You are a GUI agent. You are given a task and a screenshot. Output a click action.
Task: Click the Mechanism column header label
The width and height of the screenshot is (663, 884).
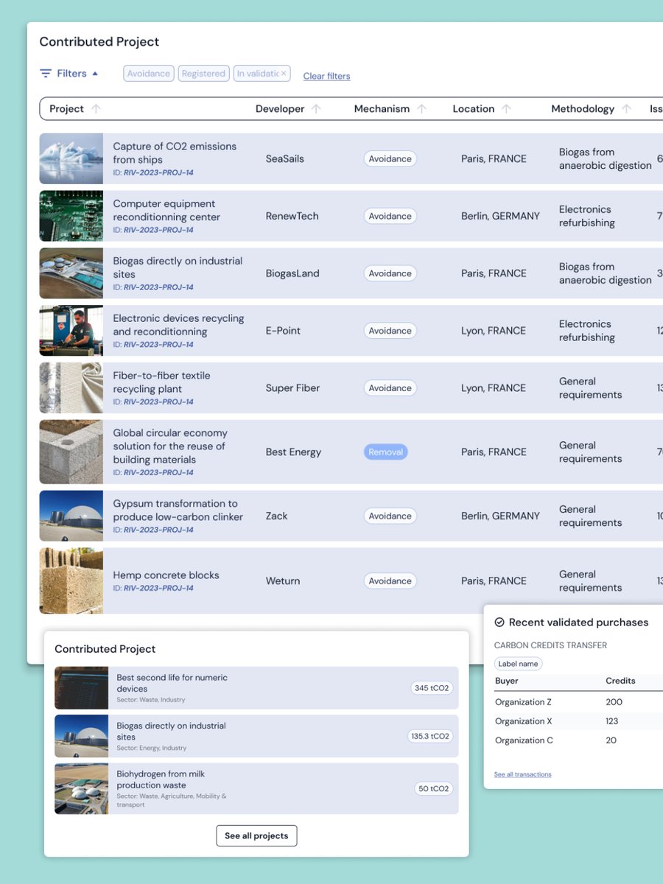point(382,108)
